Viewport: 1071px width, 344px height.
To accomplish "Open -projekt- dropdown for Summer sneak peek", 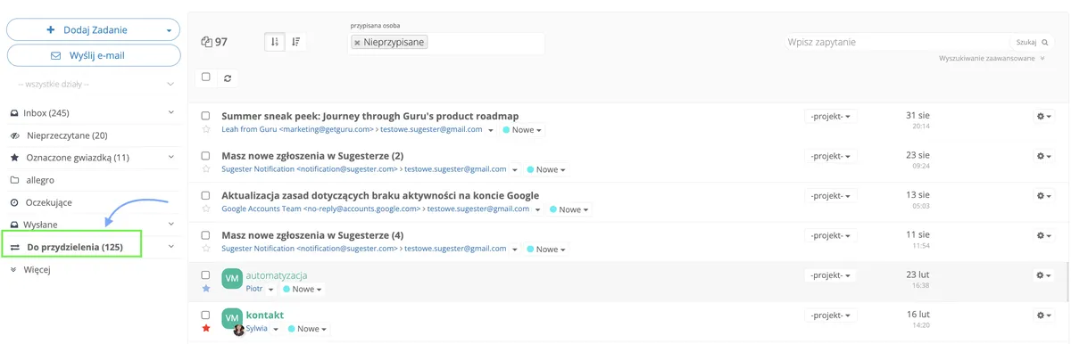I will click(831, 117).
